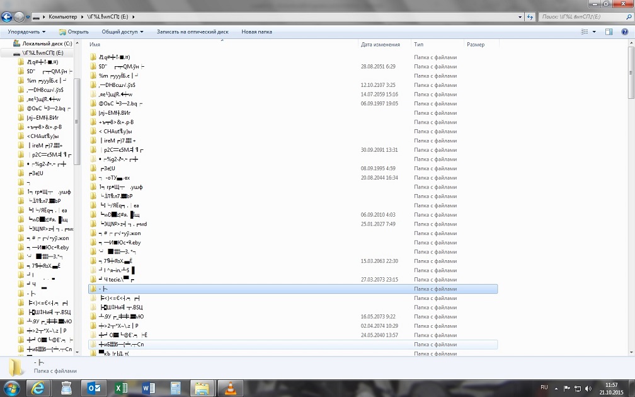
Task: Open the view options dropdown arrow
Action: (x=594, y=32)
